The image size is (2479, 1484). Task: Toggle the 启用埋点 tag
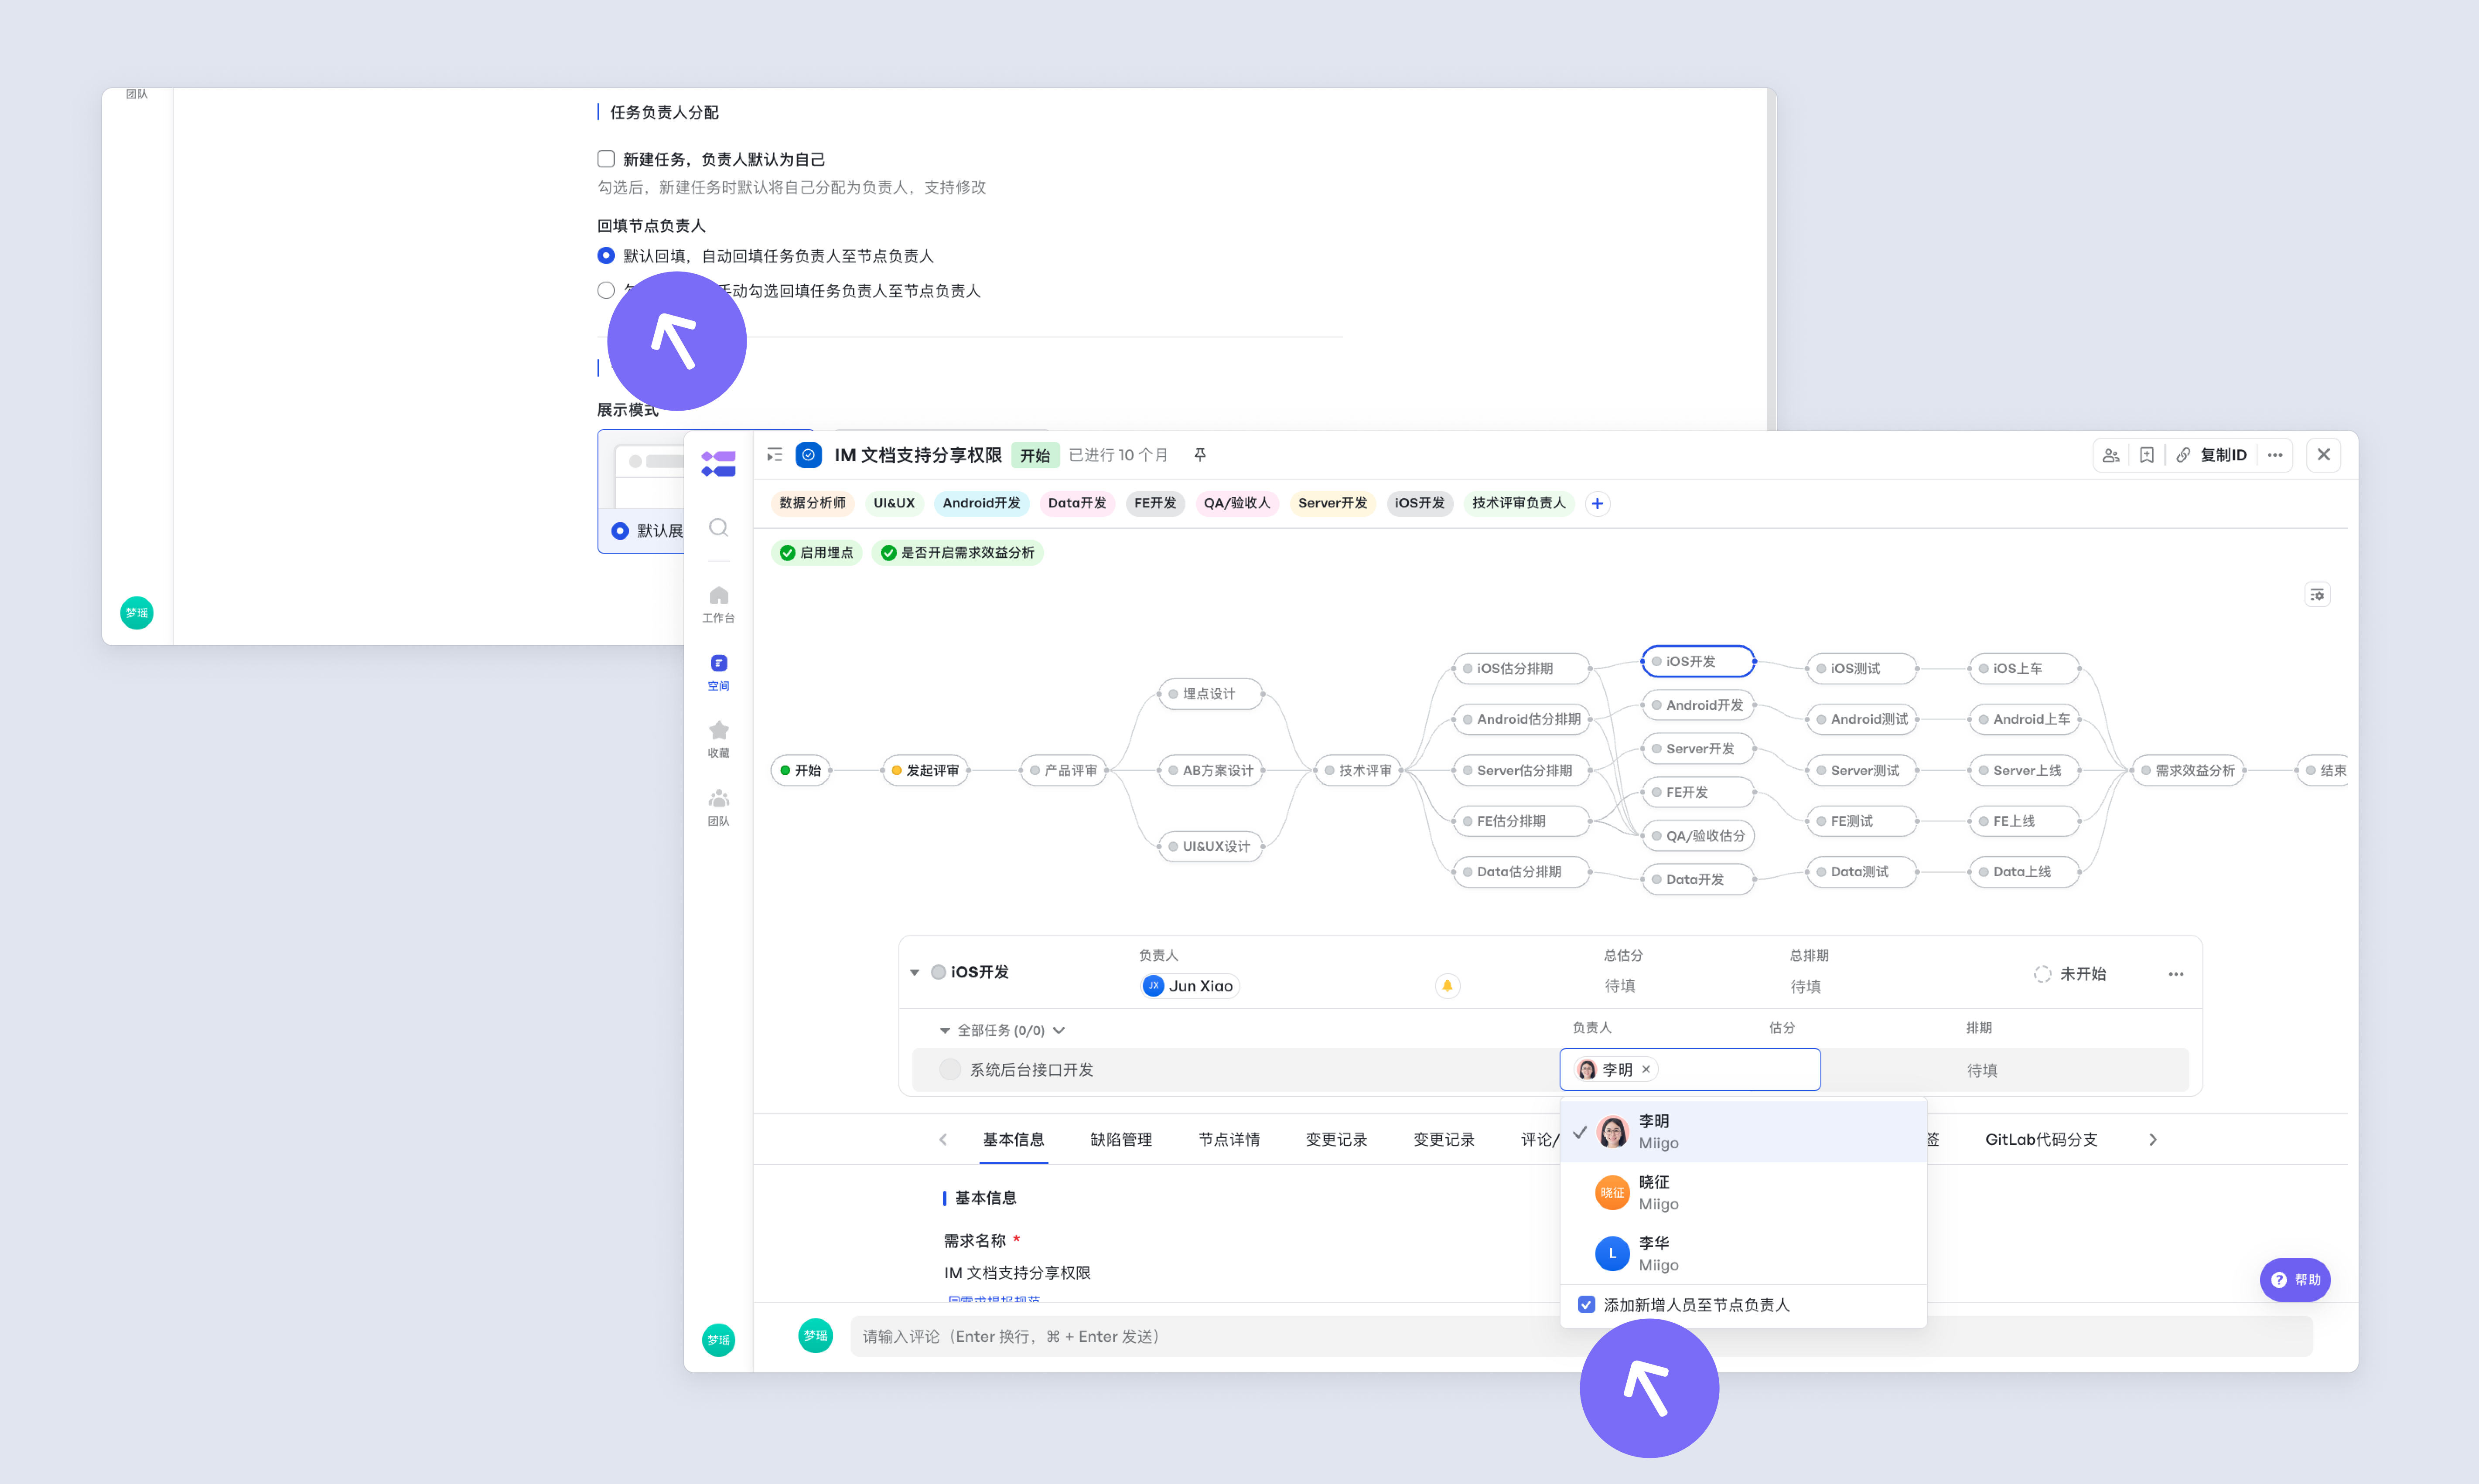(x=816, y=553)
